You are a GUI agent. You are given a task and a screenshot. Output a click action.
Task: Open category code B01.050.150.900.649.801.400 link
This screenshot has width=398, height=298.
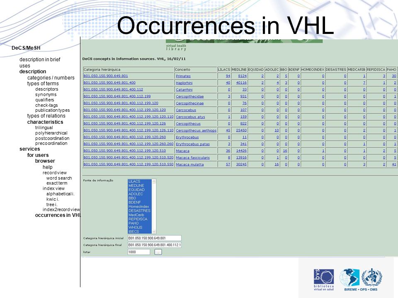(109, 83)
